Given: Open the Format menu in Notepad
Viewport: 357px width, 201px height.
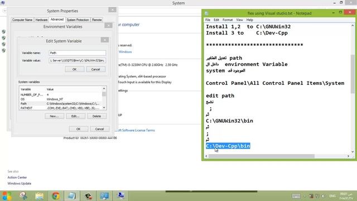Looking at the screenshot, I should pyautogui.click(x=228, y=20).
